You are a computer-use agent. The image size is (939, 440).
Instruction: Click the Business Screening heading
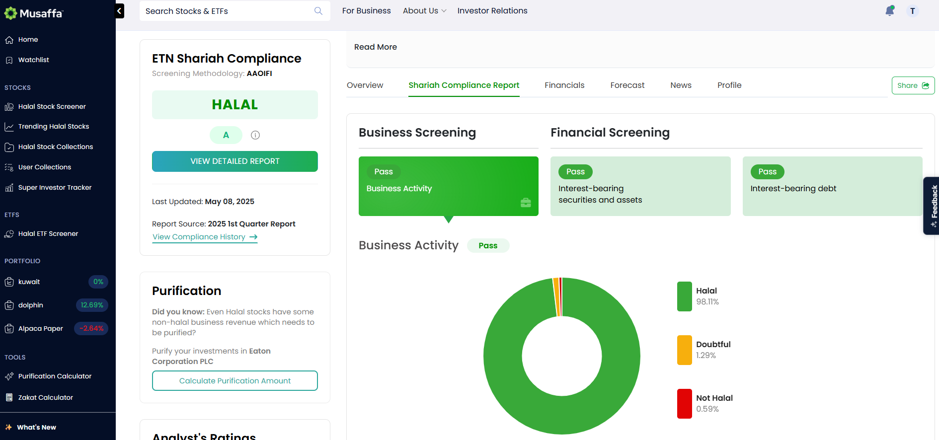(x=417, y=133)
